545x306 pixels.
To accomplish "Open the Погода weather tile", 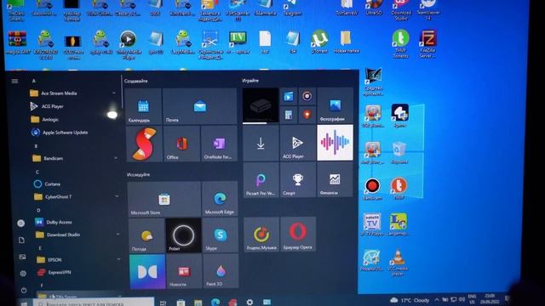I will [x=146, y=236].
